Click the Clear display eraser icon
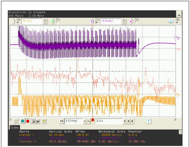This screenshot has width=190, height=147. click(x=37, y=121)
